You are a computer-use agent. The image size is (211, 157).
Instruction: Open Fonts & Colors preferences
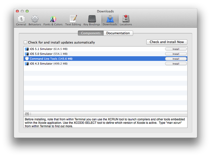pyautogui.click(x=53, y=20)
